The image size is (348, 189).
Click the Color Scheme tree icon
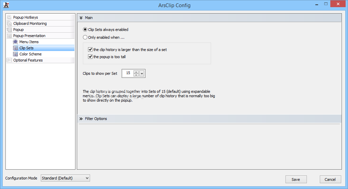15,54
